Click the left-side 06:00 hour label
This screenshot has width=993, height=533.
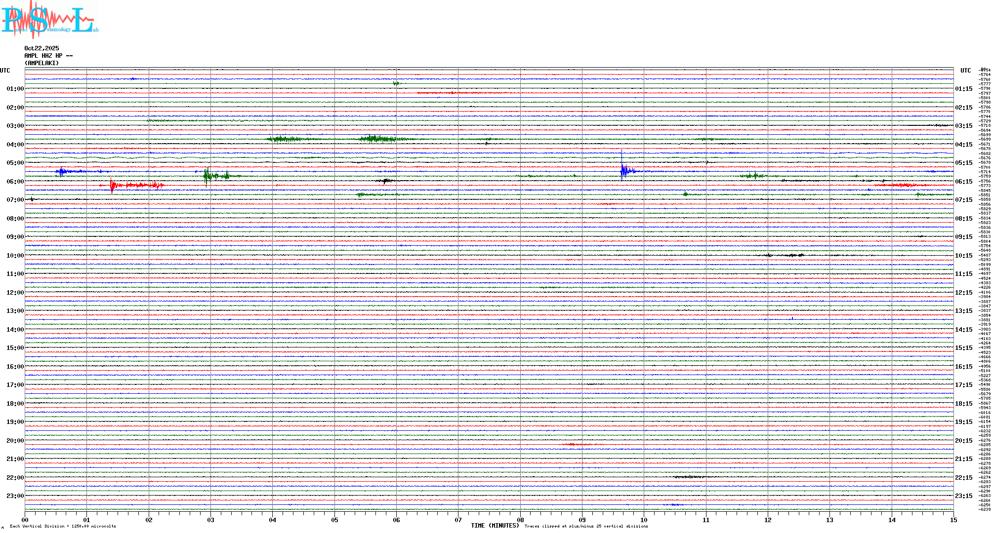pos(15,182)
